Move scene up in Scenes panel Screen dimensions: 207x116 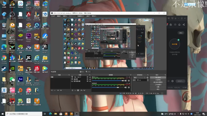(x=58, y=90)
